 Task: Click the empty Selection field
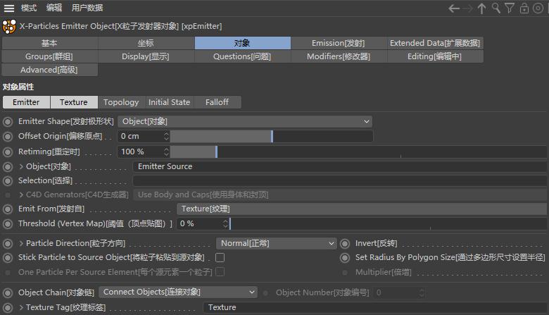tap(340, 181)
